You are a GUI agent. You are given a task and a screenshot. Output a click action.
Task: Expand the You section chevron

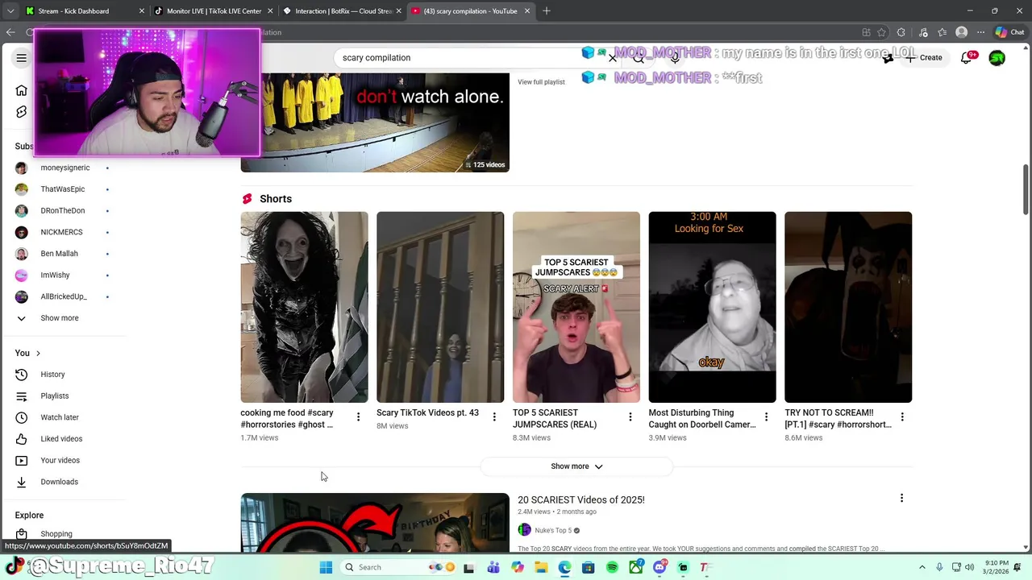38,354
